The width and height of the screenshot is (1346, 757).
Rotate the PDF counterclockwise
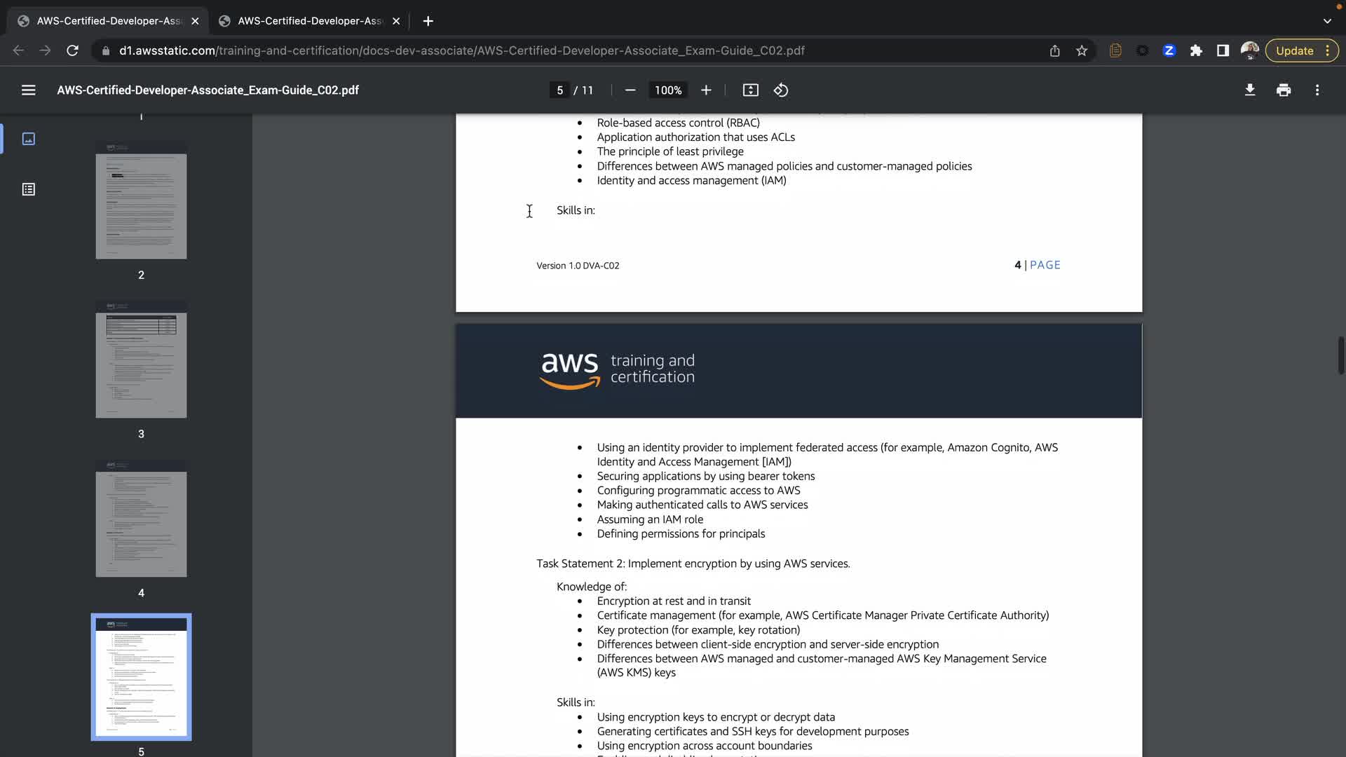click(781, 90)
